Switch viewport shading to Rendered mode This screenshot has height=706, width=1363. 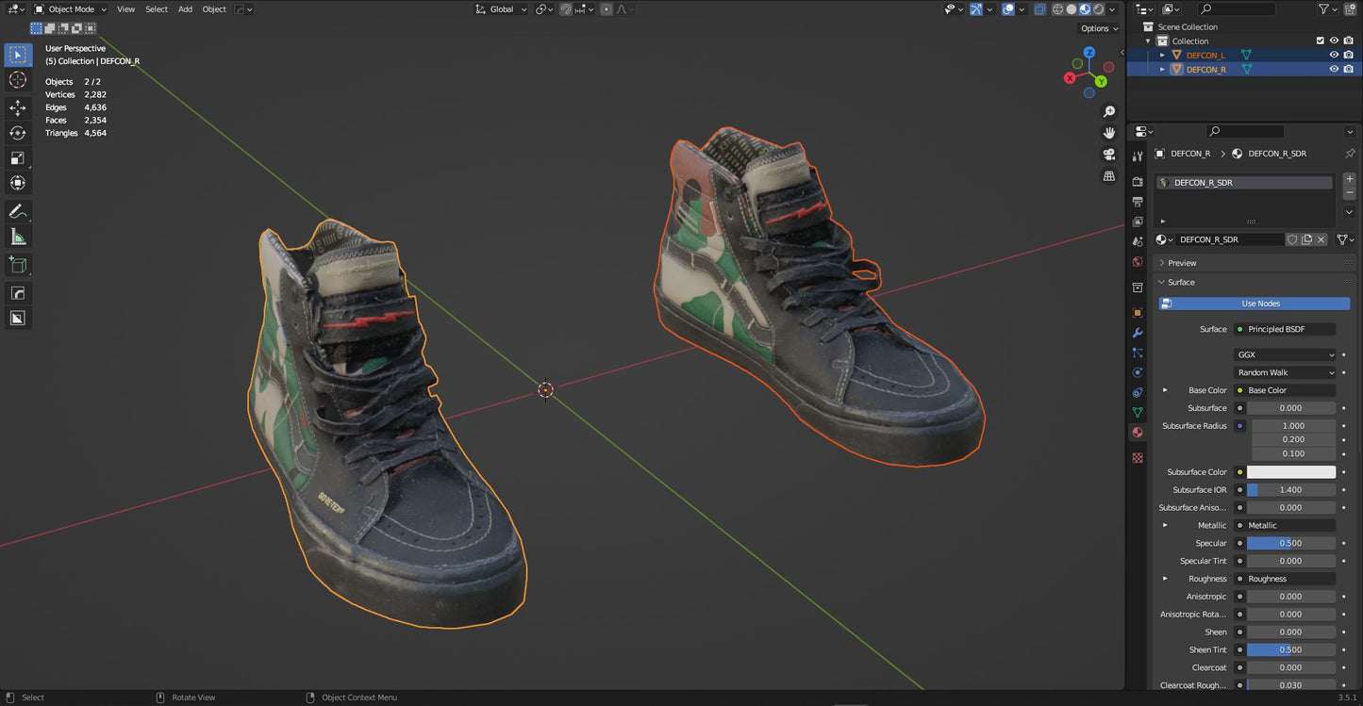tap(1100, 9)
